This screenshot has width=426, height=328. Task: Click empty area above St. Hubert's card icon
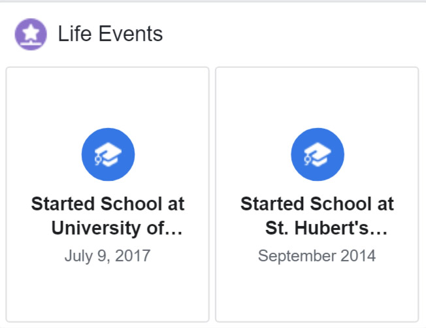(317, 98)
